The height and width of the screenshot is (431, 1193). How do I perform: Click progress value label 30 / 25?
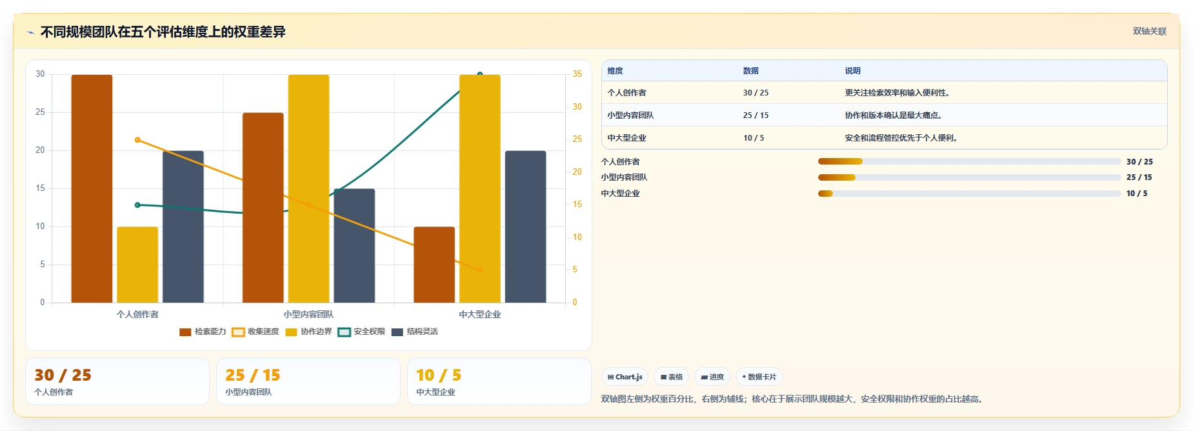[x=1139, y=162]
